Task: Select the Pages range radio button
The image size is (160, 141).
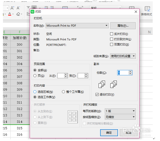Action: [x=35, y=76]
